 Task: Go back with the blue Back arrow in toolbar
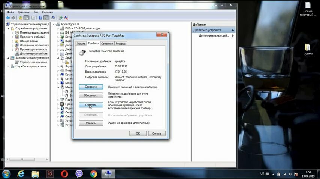point(8,18)
